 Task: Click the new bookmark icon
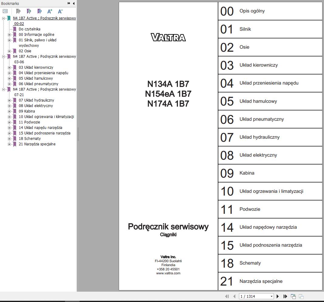click(x=29, y=11)
